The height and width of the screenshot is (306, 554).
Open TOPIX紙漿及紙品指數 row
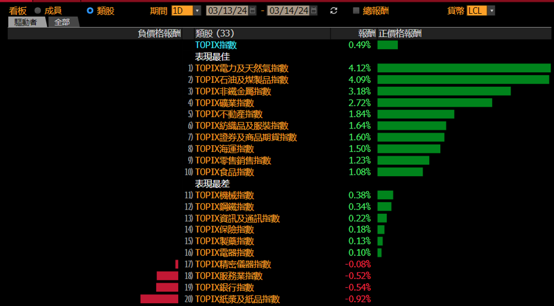(237, 299)
